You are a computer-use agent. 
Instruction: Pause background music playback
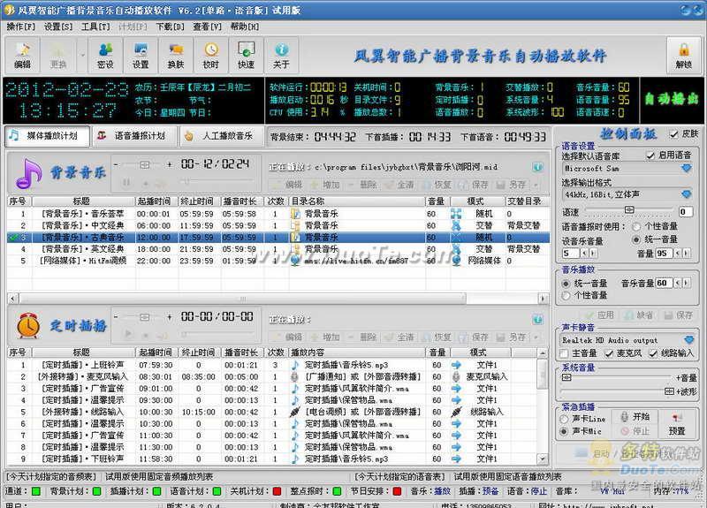pos(126,183)
